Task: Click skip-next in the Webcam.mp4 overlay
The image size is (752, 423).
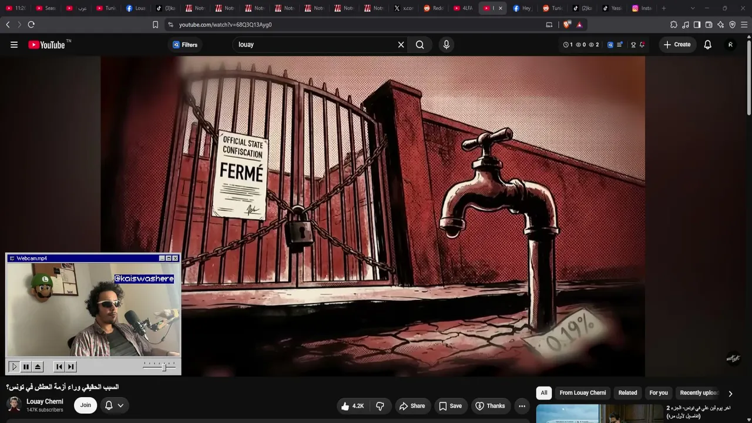Action: 70,367
